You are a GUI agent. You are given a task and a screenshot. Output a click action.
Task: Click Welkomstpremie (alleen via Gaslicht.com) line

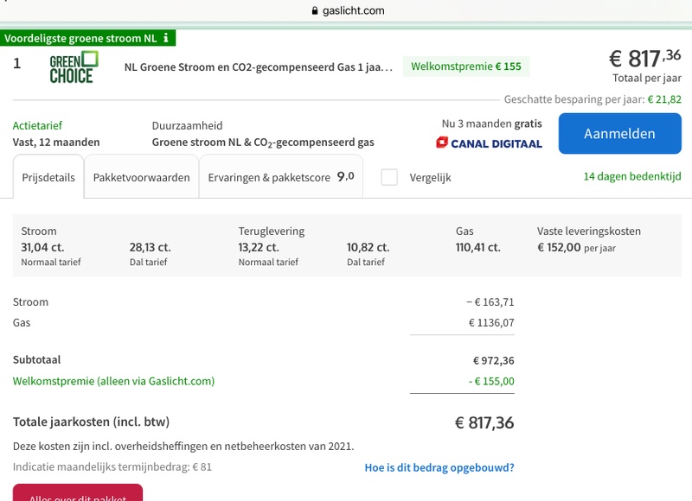pos(113,381)
